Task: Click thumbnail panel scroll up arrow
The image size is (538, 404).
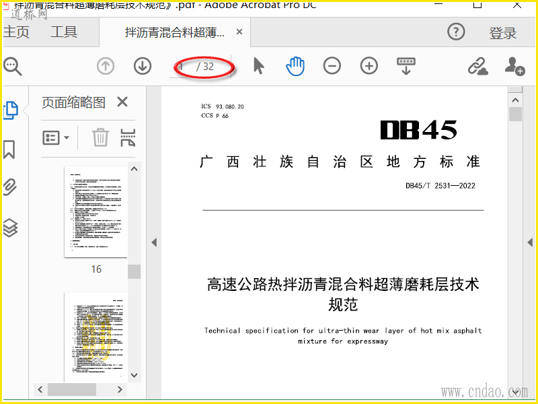Action: [x=134, y=169]
